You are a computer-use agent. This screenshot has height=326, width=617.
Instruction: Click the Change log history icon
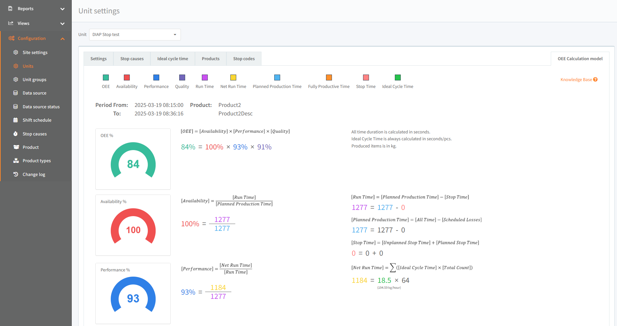click(x=16, y=174)
